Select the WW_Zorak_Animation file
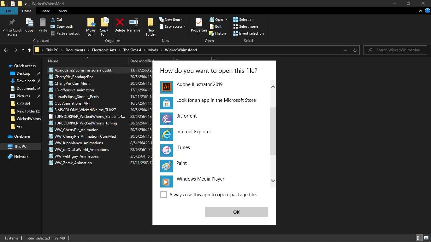 (x=73, y=163)
